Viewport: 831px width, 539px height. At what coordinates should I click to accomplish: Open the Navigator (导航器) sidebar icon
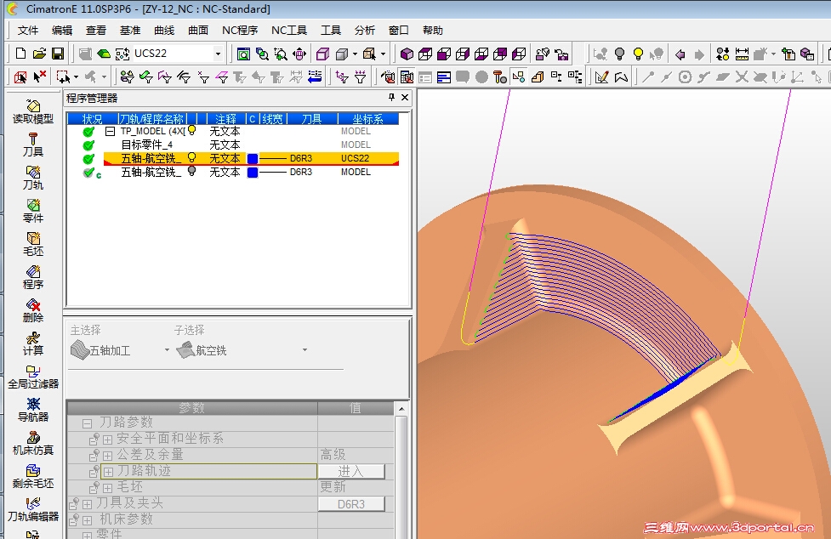coord(33,411)
